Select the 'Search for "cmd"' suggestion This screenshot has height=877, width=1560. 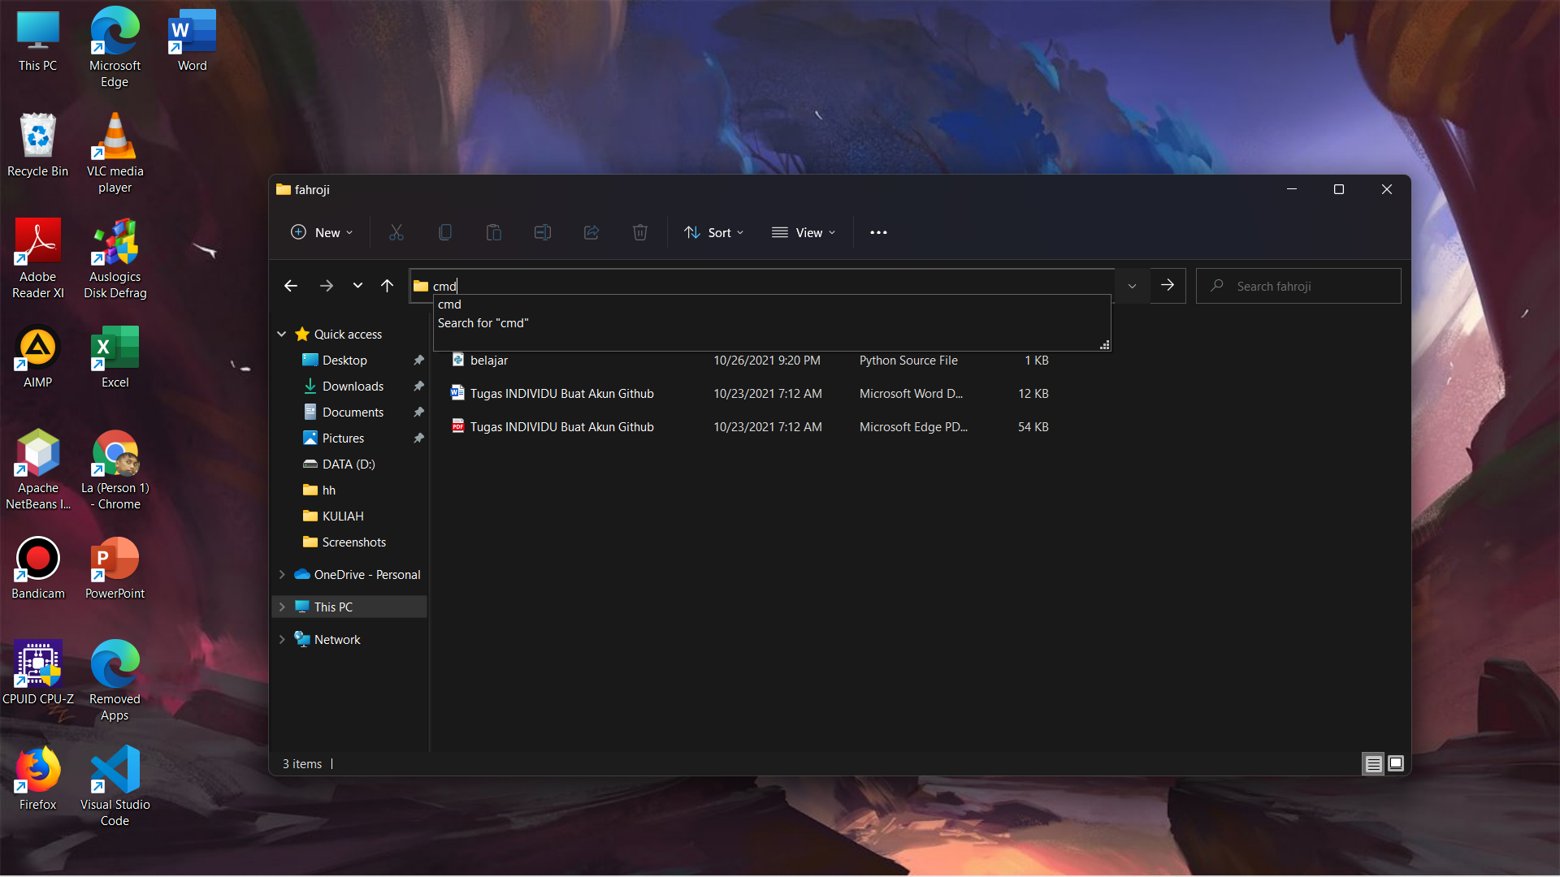click(x=483, y=323)
